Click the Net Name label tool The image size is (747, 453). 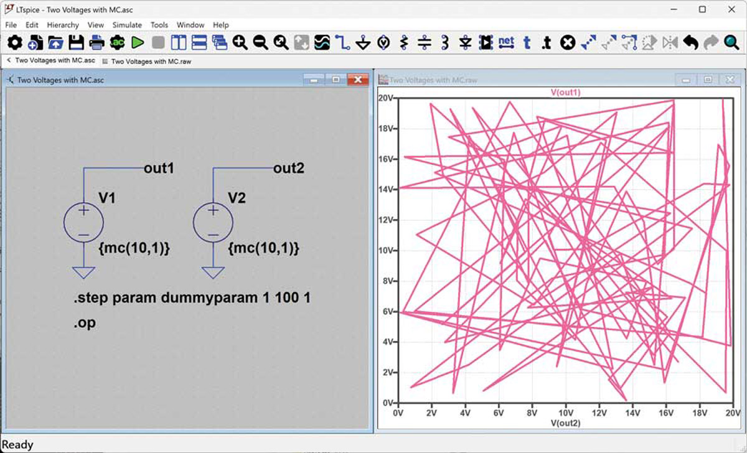tap(506, 42)
